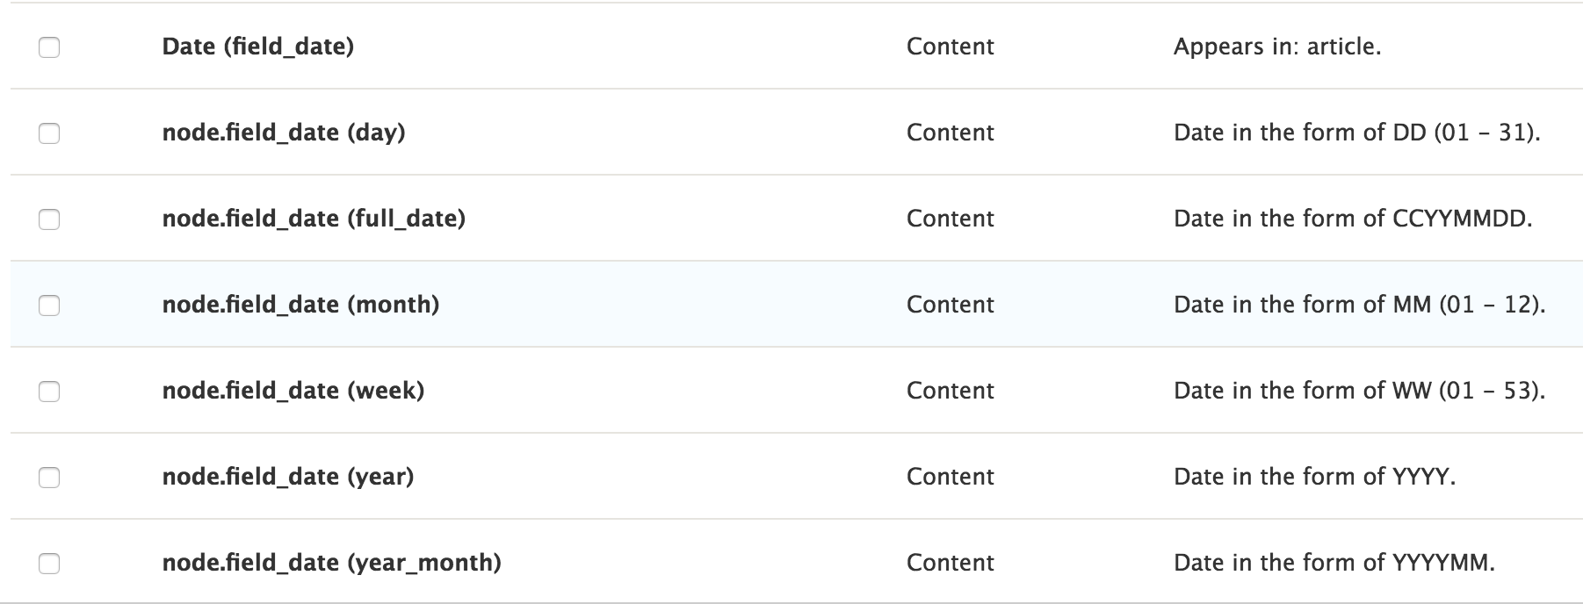1583x604 pixels.
Task: Select the node.field_date (year_month) checkbox
Action: pos(50,562)
